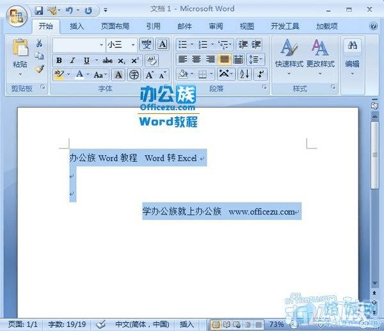Viewport: 384px width, 331px height.
Task: Sort the selected text A-Z
Action: 244,74
